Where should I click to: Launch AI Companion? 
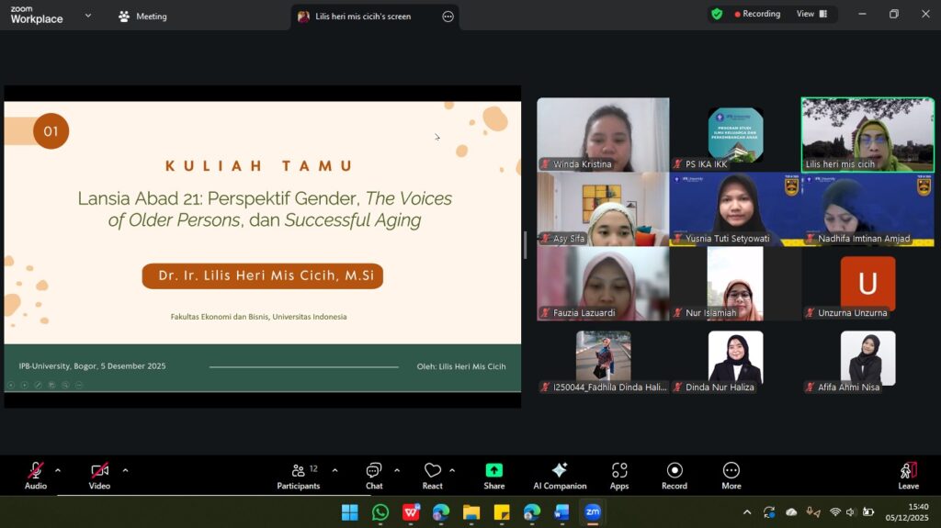point(560,474)
